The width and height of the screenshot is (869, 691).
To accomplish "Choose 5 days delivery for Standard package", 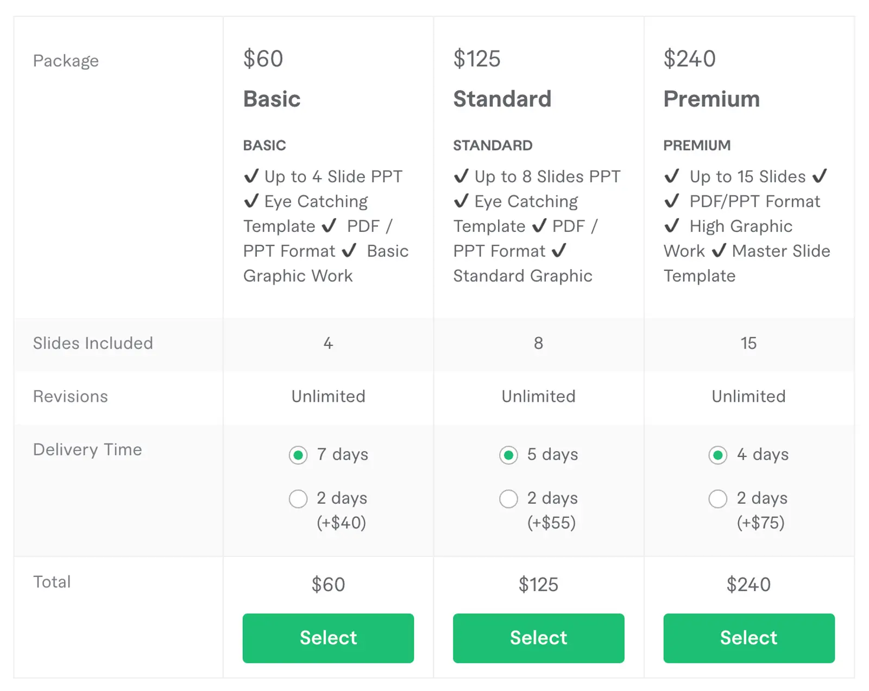I will [508, 455].
